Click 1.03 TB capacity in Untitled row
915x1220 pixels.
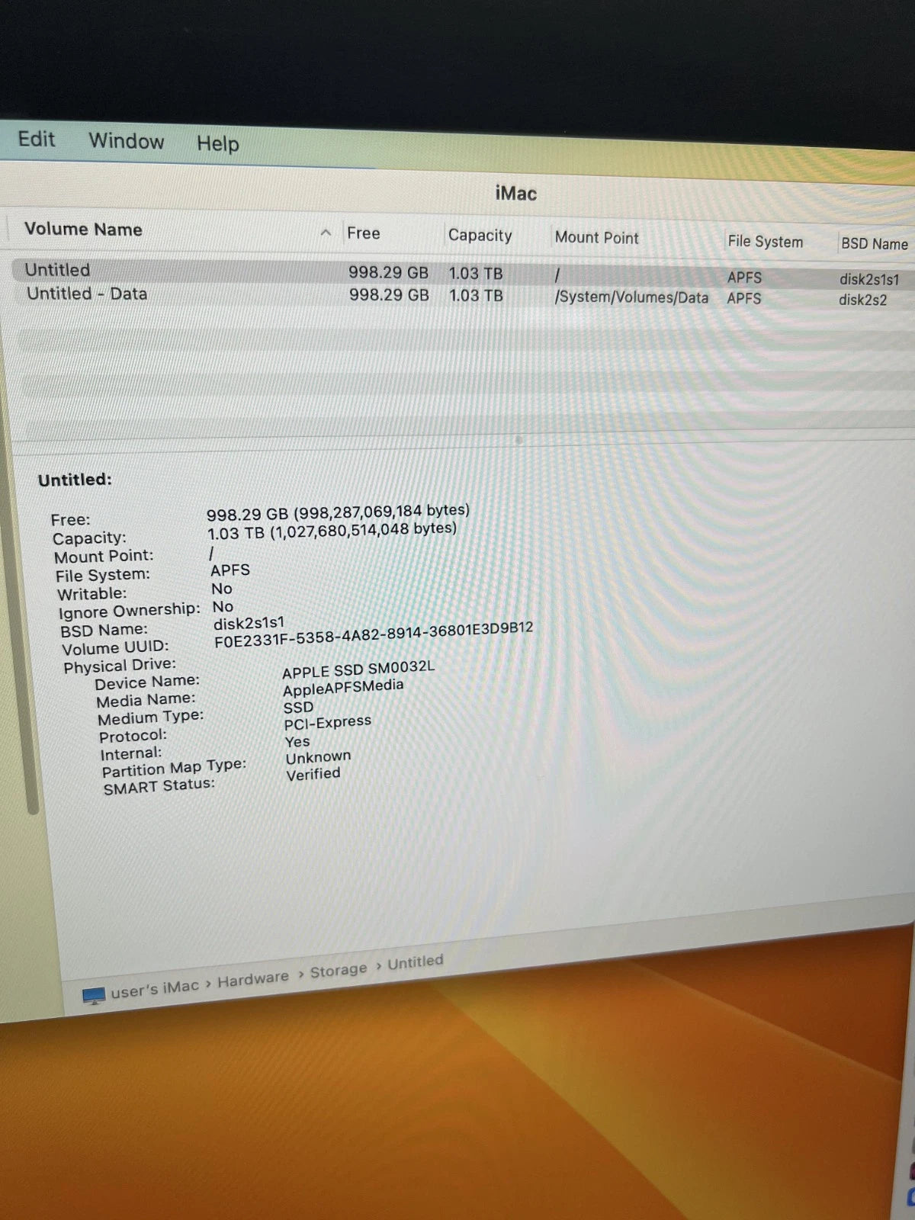(475, 273)
